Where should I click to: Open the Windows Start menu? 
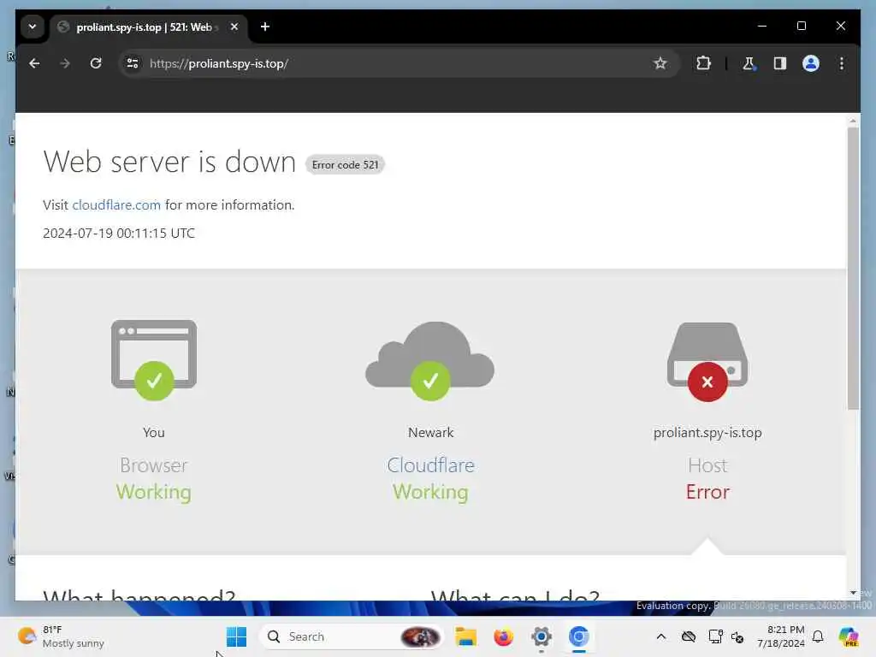pos(236,636)
